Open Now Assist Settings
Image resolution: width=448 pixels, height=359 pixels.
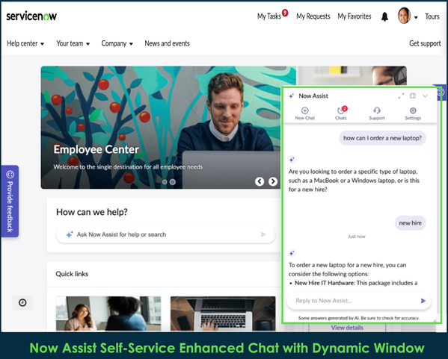tap(413, 113)
